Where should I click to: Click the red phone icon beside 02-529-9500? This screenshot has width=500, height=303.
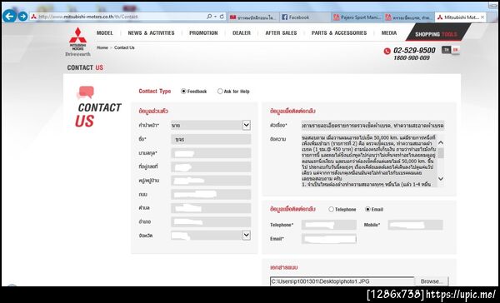pyautogui.click(x=387, y=51)
